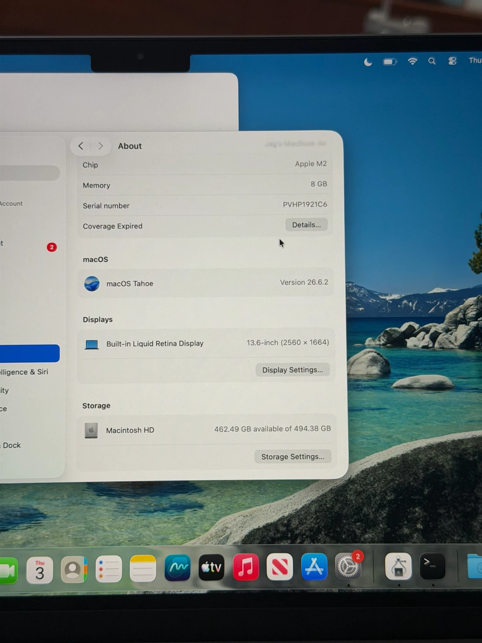
Task: Click the macOS Tahoe logo icon
Action: 92,284
